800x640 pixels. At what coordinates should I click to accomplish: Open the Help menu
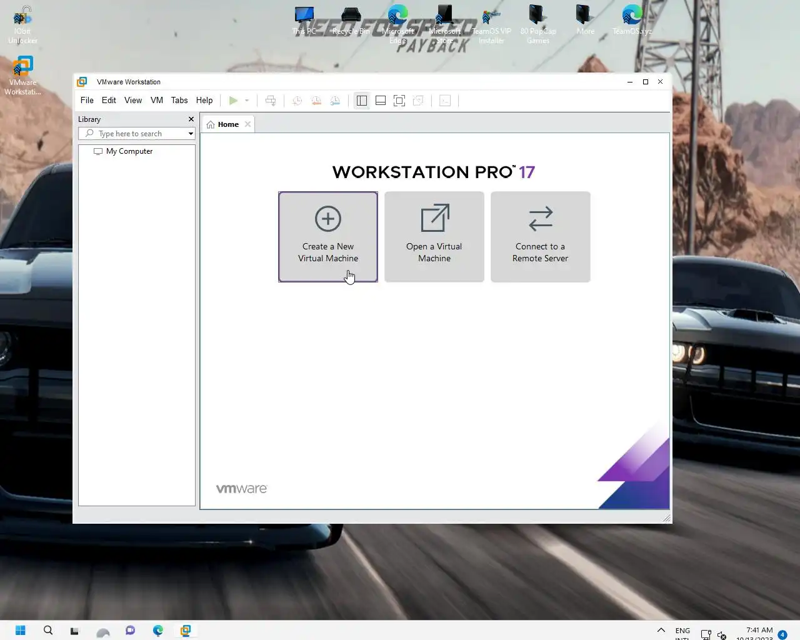click(204, 100)
